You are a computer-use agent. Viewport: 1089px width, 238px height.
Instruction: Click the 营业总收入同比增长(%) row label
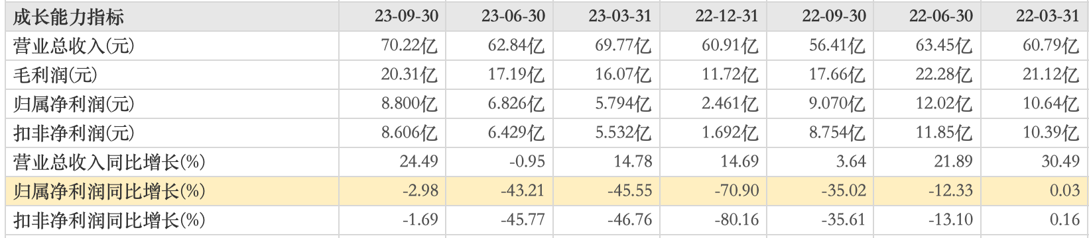[109, 162]
